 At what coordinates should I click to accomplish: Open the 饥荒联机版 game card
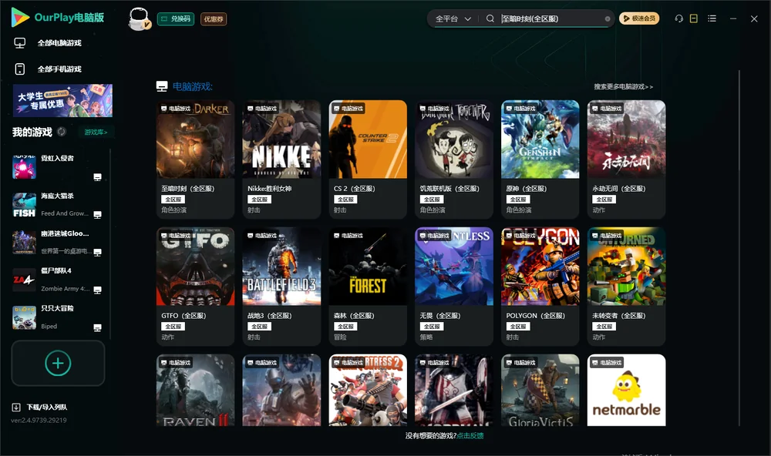pyautogui.click(x=454, y=159)
